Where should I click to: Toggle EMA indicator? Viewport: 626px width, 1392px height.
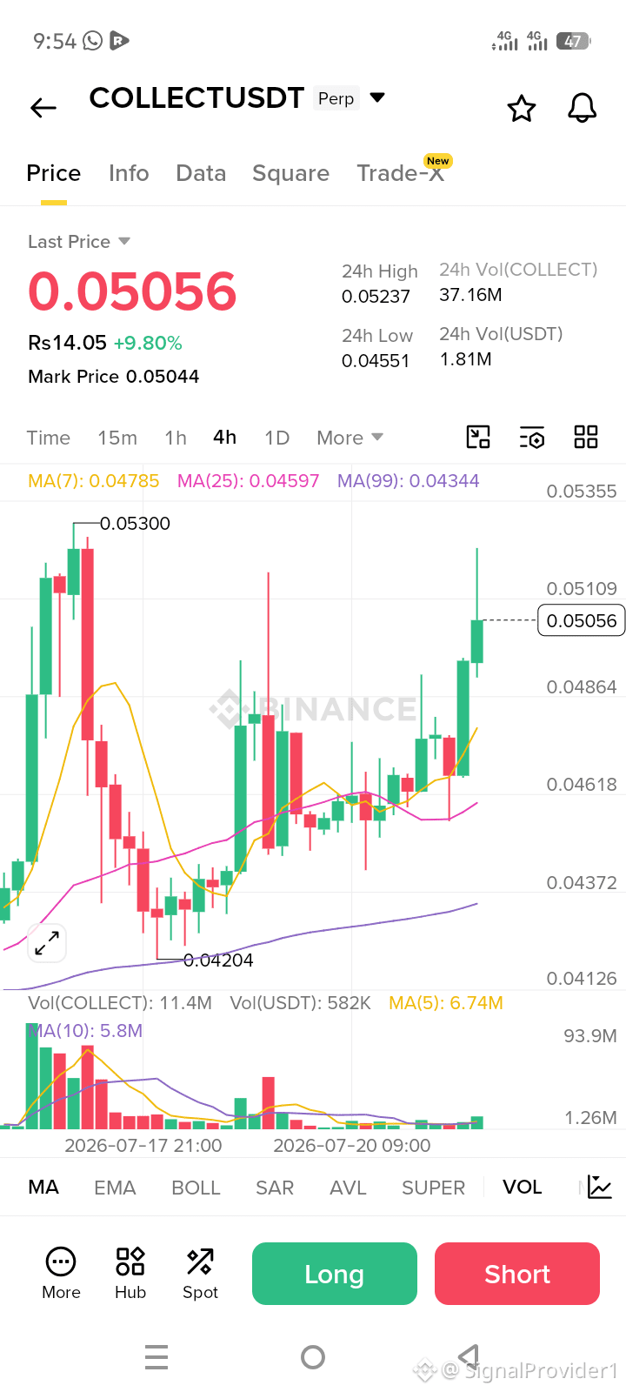pyautogui.click(x=115, y=1188)
